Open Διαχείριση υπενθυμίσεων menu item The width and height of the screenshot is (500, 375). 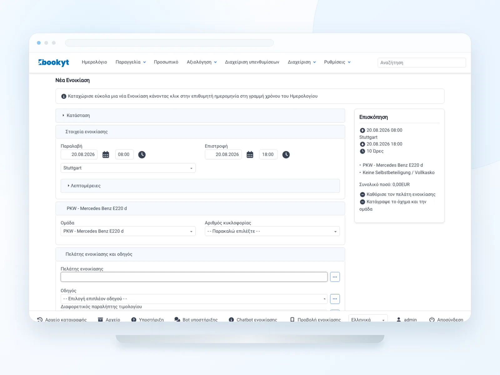tap(252, 62)
